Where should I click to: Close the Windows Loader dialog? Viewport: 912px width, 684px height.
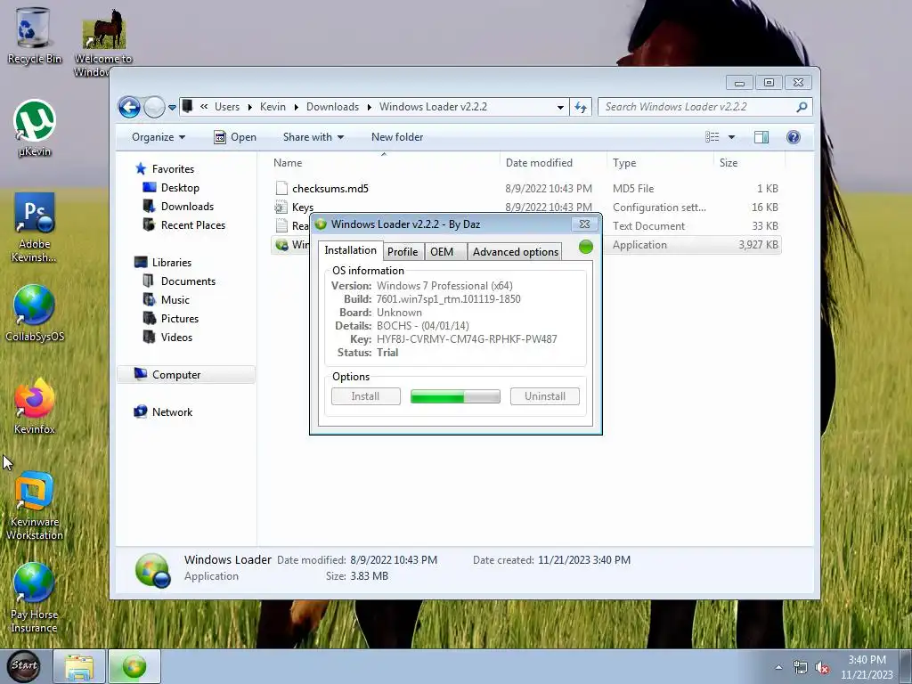[x=584, y=224]
